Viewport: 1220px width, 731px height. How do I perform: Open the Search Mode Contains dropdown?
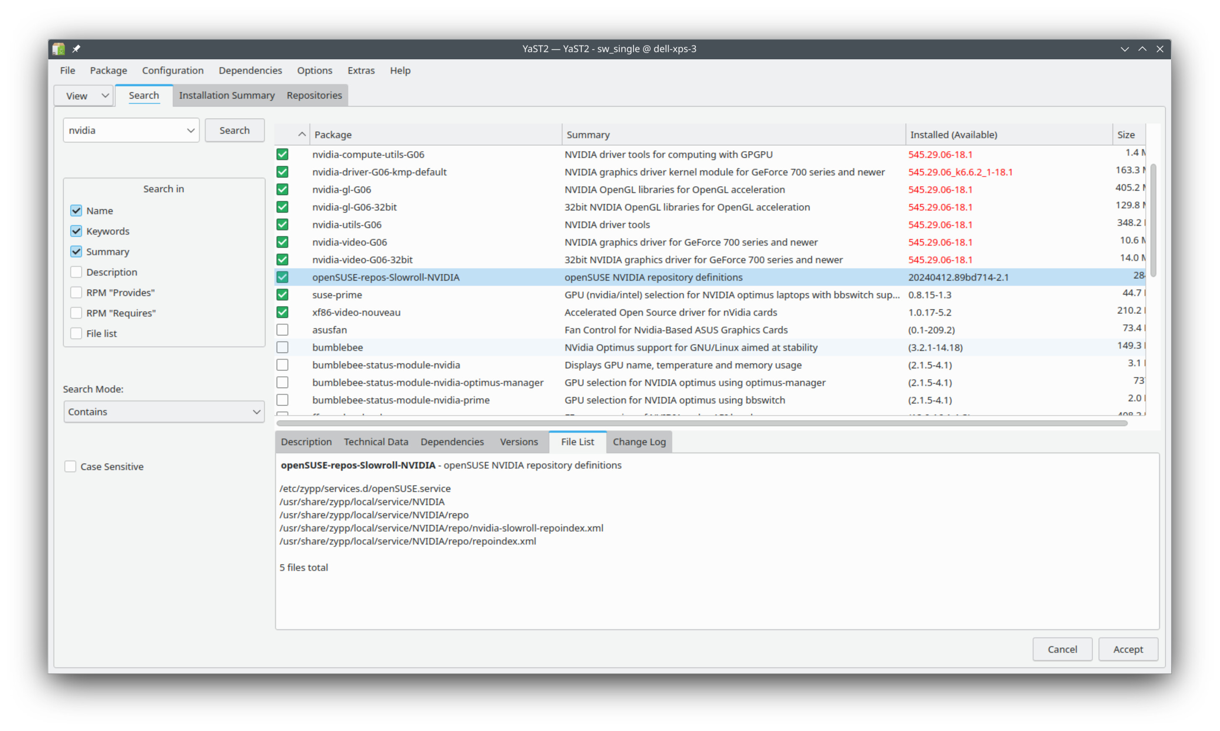click(x=164, y=412)
